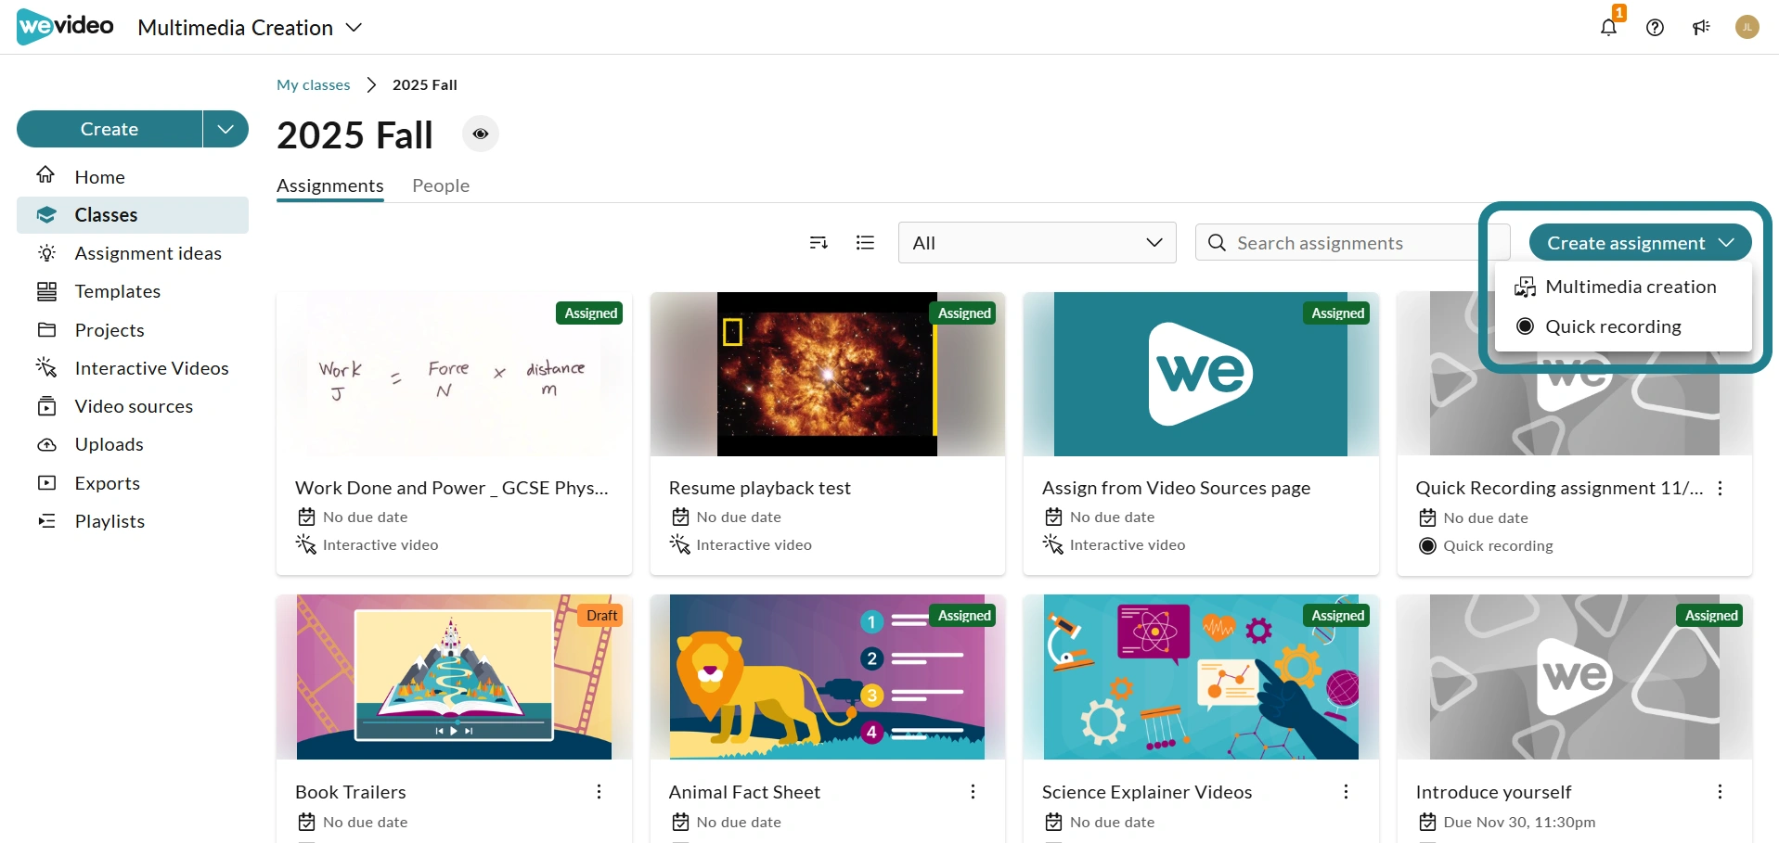The width and height of the screenshot is (1779, 843).
Task: Open Interactive Videos in sidebar
Action: (133, 368)
